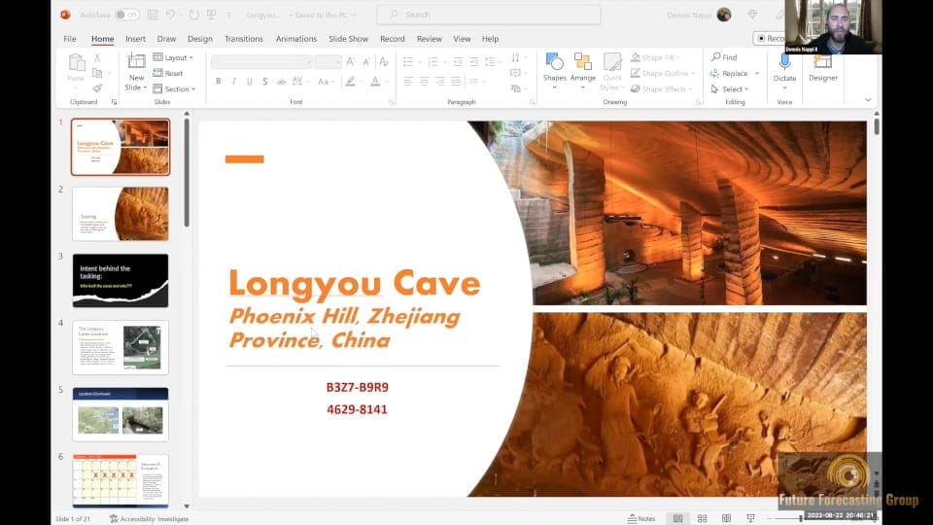Switch to the Record tab
The image size is (933, 525).
pos(392,39)
